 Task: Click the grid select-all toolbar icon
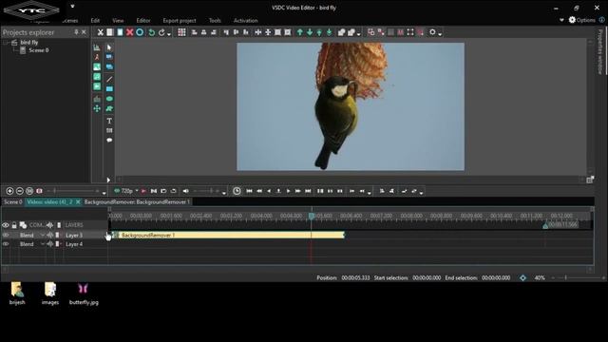pos(181,32)
